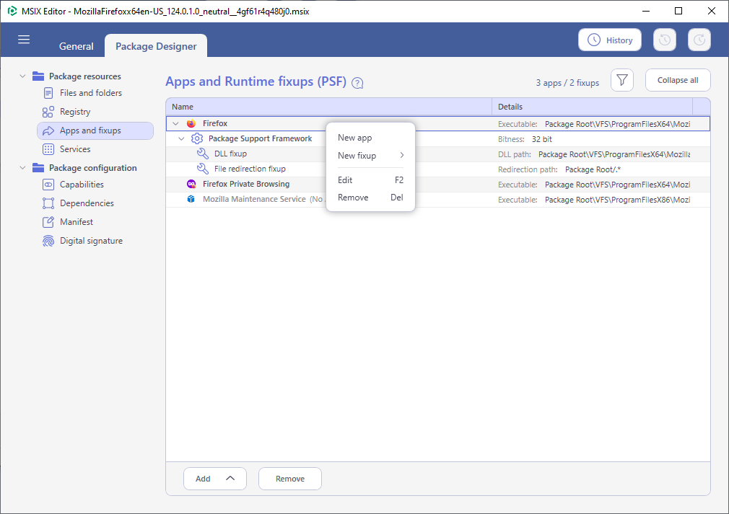The image size is (729, 514).
Task: Click the Services grid icon
Action: 48,149
